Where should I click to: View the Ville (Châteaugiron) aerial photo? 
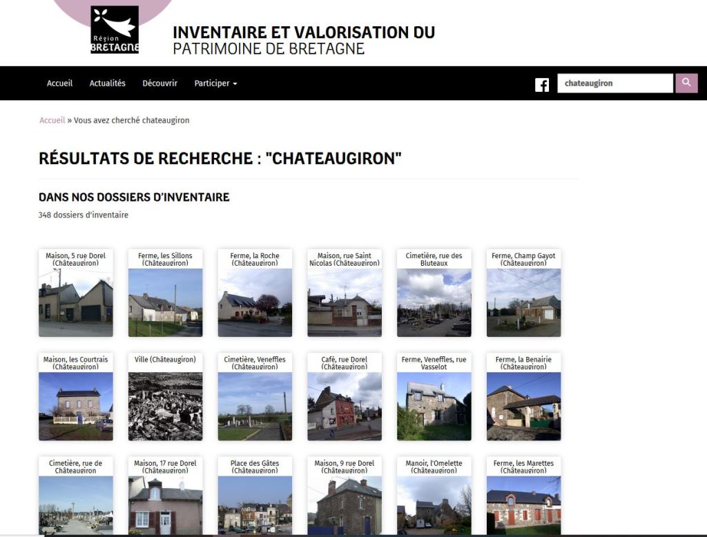pyautogui.click(x=165, y=405)
